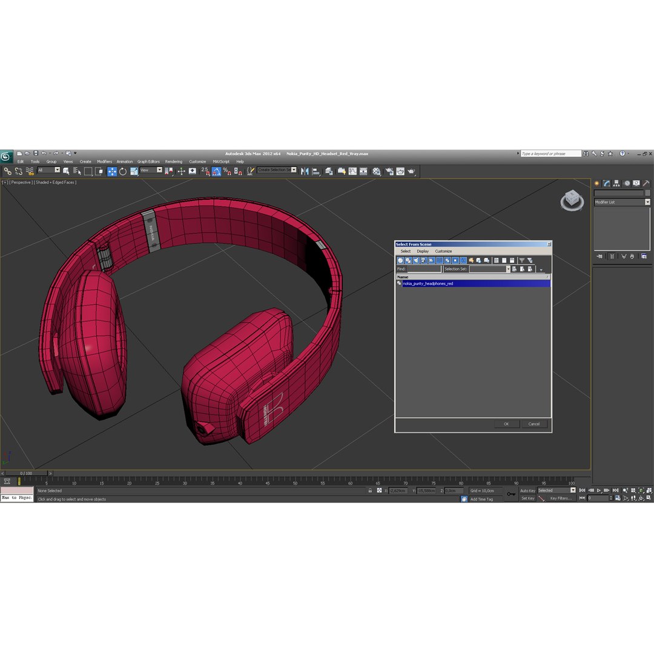Image resolution: width=654 pixels, height=654 pixels.
Task: Toggle the Auto Key mode
Action: 527,490
